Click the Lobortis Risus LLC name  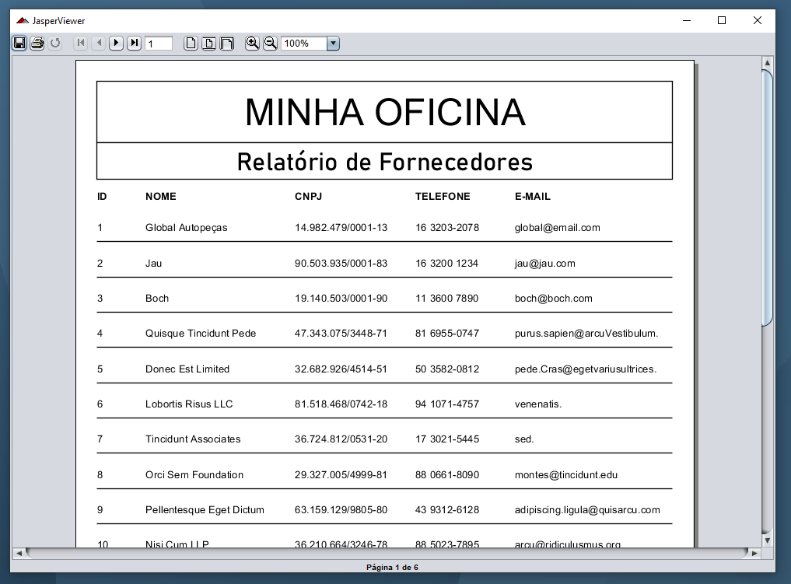coord(189,404)
